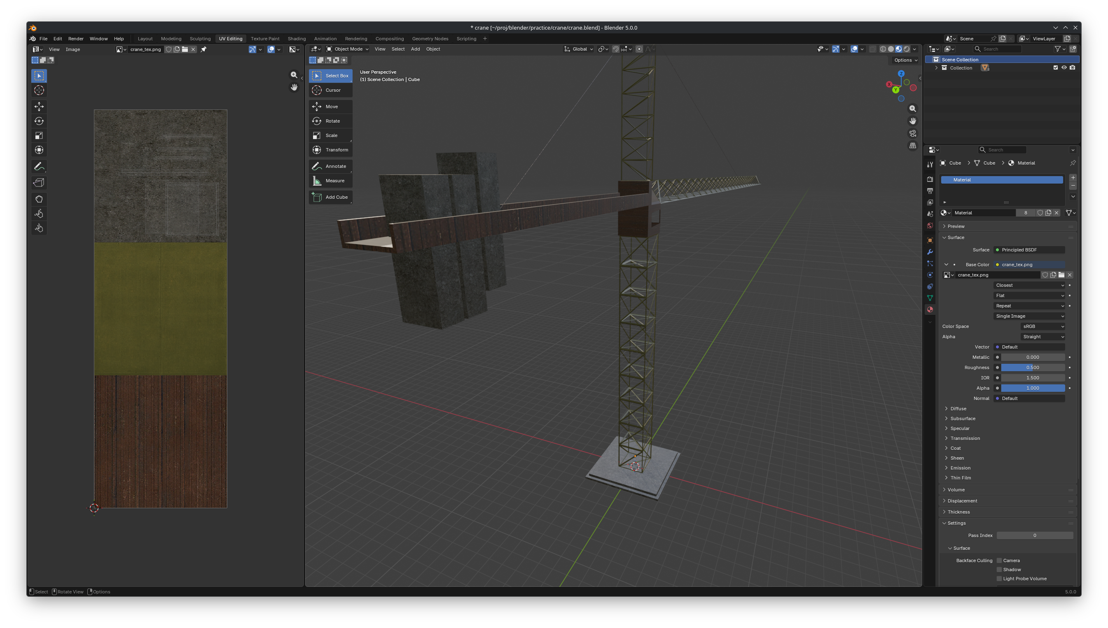Click the Roughness slider field
The image size is (1108, 628).
click(1033, 367)
